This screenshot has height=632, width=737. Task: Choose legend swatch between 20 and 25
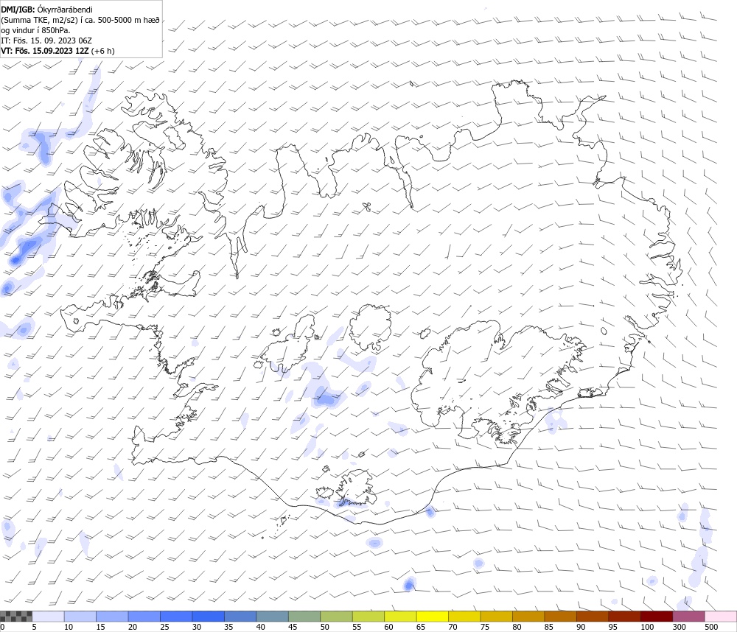tap(144, 617)
